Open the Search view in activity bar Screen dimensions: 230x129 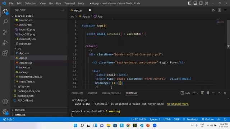click(5, 22)
